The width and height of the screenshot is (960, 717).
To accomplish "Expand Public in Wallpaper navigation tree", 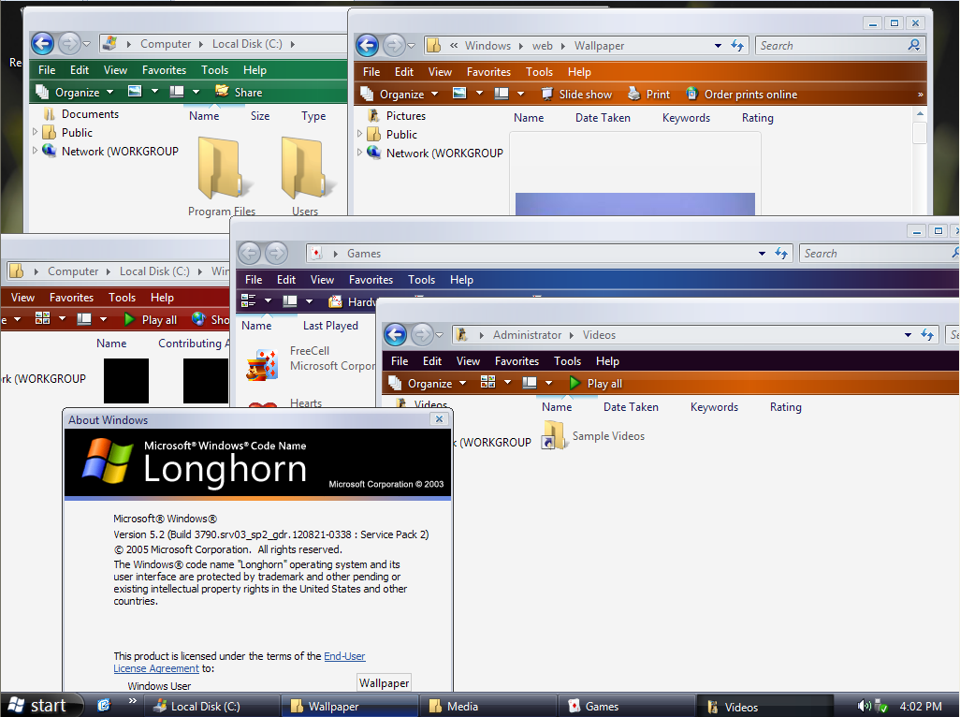I will coord(359,134).
